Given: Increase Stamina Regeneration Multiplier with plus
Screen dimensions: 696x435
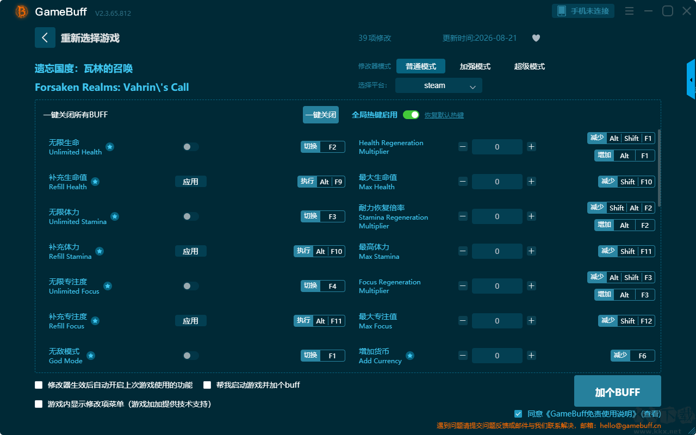Looking at the screenshot, I should click(x=531, y=216).
